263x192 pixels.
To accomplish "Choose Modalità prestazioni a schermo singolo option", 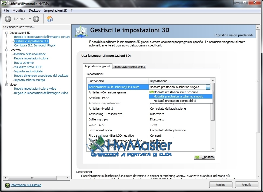I will pos(181,96).
